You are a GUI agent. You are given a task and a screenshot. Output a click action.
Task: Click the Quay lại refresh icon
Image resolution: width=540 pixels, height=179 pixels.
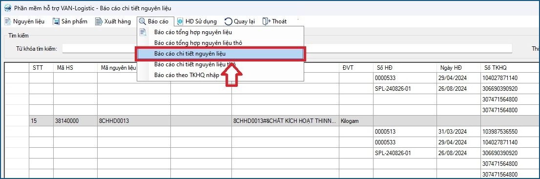pyautogui.click(x=228, y=21)
